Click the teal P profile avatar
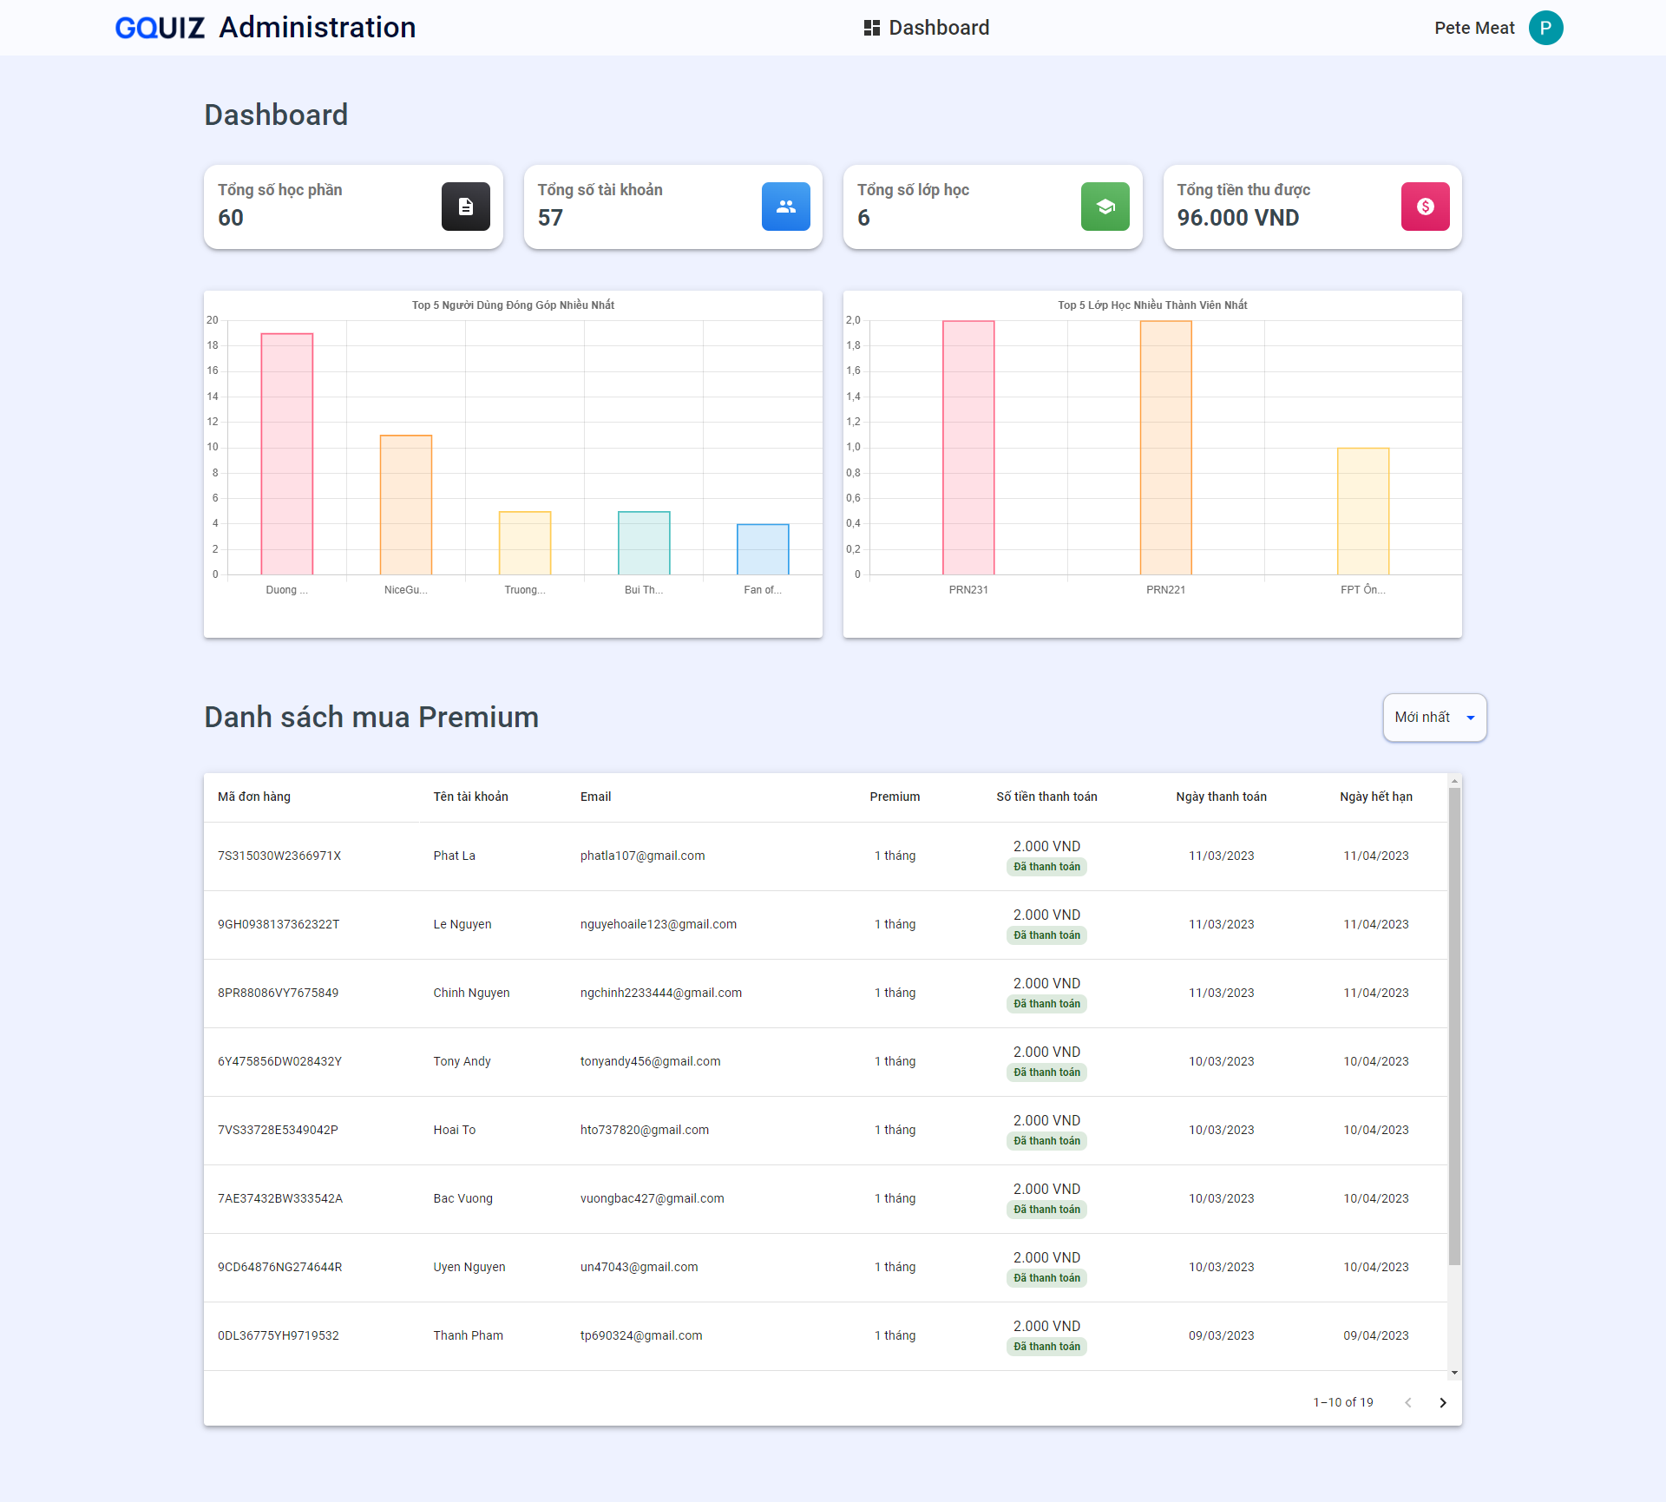The height and width of the screenshot is (1502, 1666). 1545,28
